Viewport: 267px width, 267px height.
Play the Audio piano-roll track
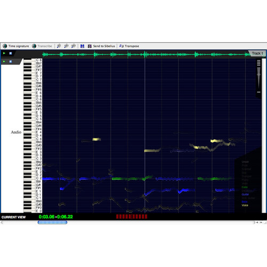point(4,61)
